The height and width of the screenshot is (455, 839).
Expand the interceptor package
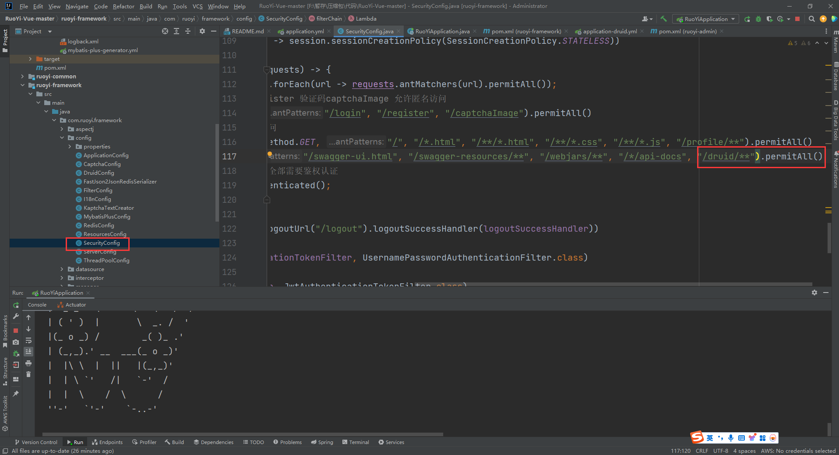pos(62,278)
